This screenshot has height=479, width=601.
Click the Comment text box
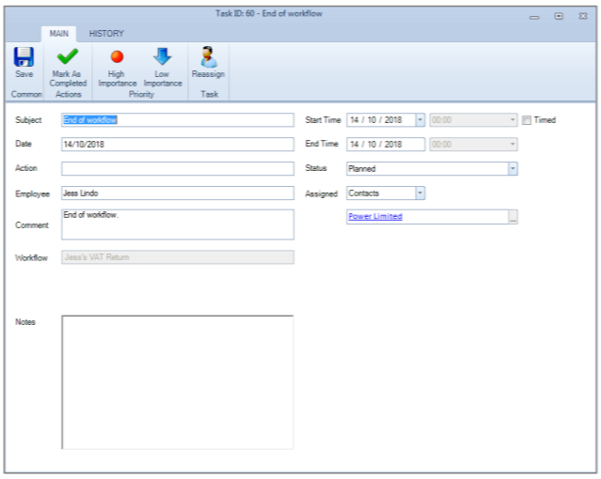click(x=178, y=224)
